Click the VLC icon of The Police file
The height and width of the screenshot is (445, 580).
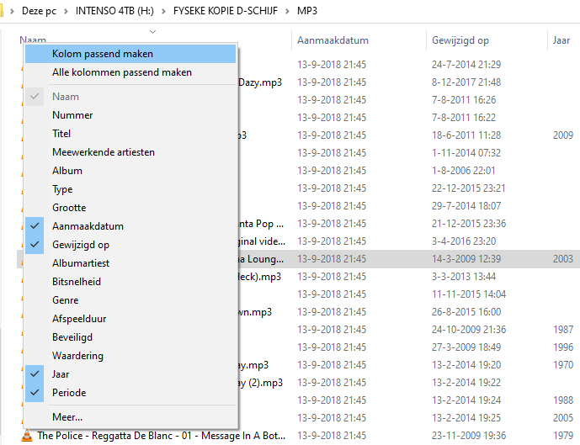pyautogui.click(x=27, y=436)
